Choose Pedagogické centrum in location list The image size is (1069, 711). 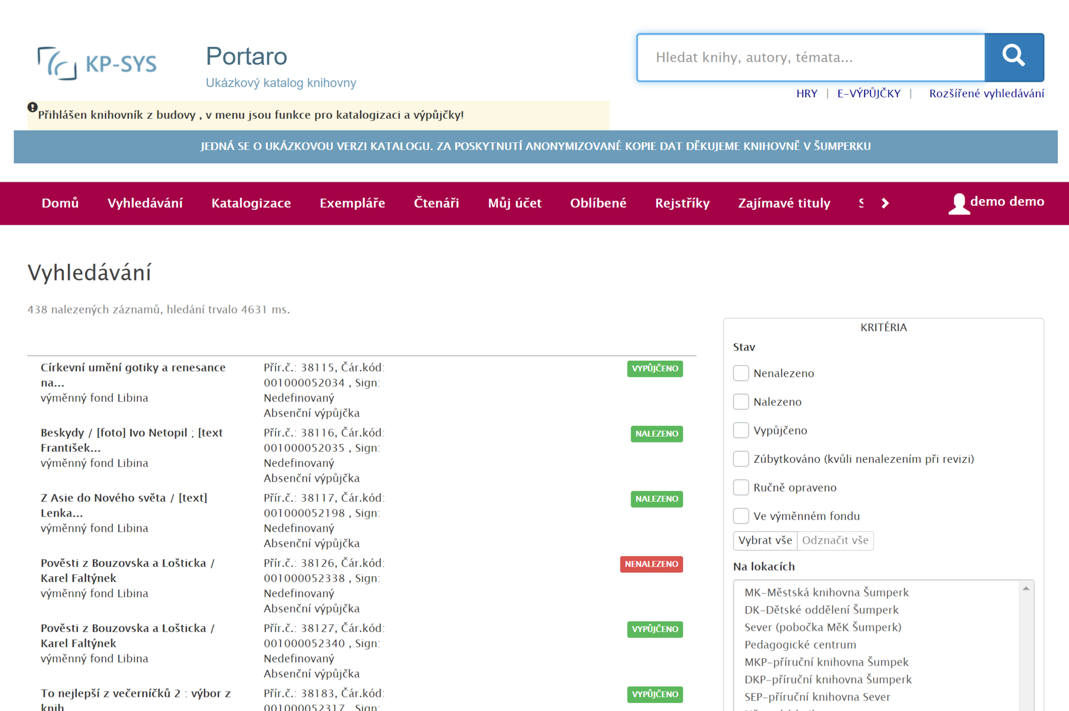click(x=800, y=645)
